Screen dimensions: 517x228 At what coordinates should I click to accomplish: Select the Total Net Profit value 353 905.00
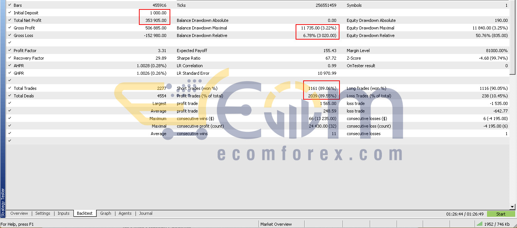pyautogui.click(x=156, y=20)
